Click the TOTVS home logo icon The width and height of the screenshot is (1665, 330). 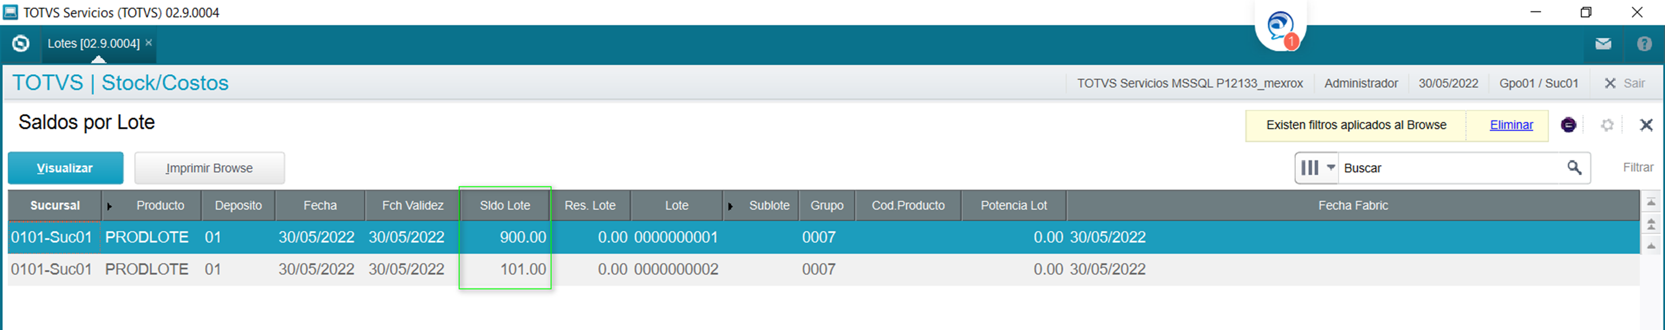tap(21, 43)
